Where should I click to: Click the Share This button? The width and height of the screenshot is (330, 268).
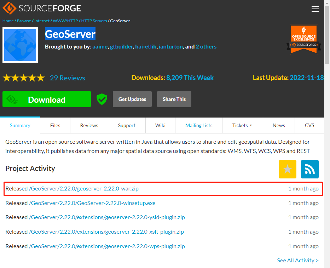click(x=174, y=99)
